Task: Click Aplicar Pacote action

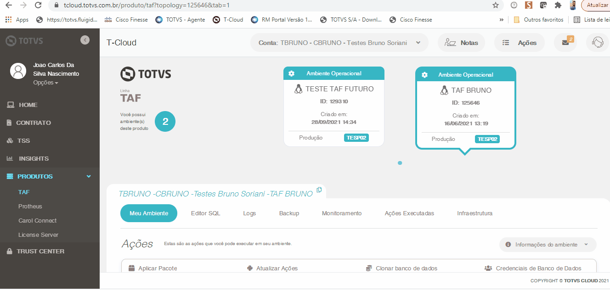Action: pyautogui.click(x=153, y=269)
